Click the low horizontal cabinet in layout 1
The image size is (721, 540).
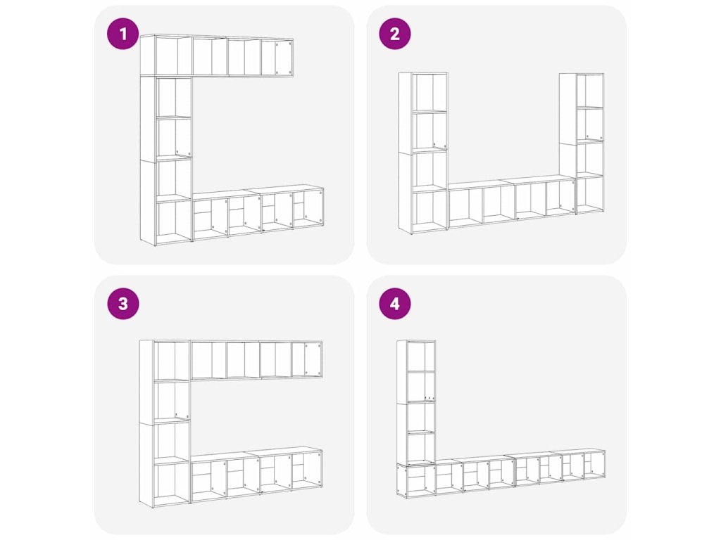pos(258,212)
